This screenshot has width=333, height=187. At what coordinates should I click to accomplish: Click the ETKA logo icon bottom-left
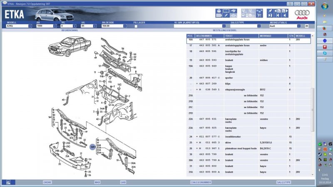[8, 182]
